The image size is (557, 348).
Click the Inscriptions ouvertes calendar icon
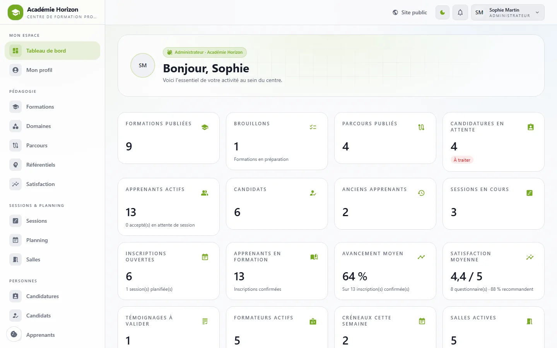(x=205, y=257)
